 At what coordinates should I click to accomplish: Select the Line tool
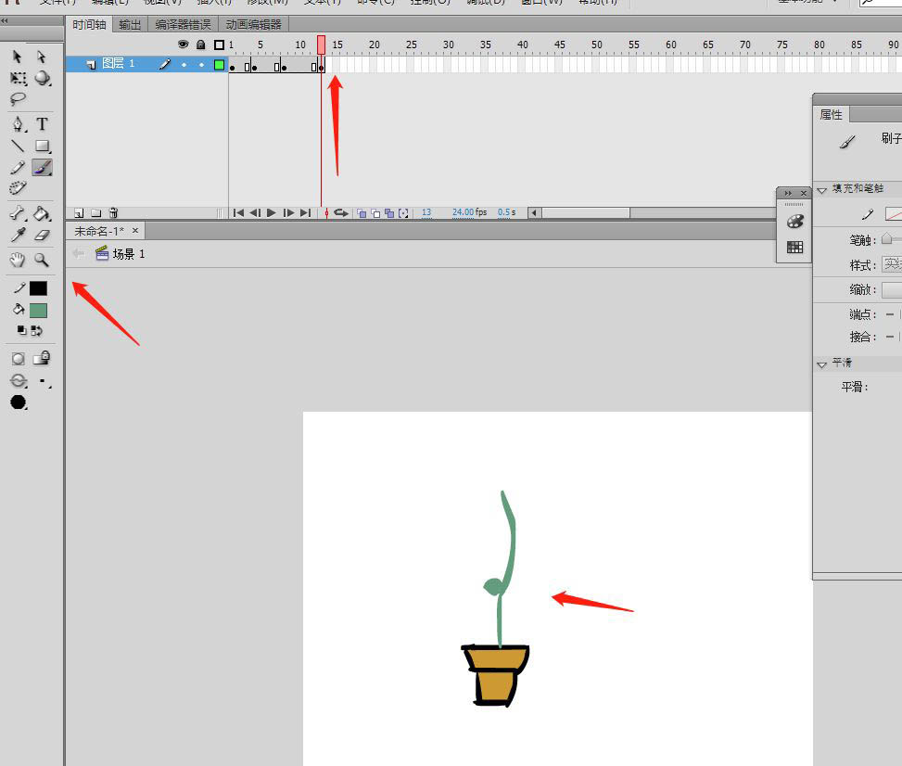(18, 146)
